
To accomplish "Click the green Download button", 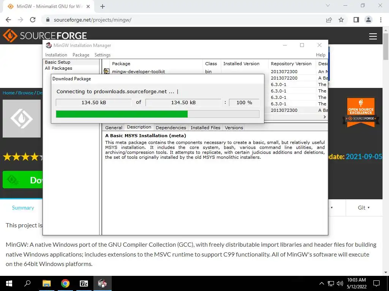I will (x=23, y=180).
